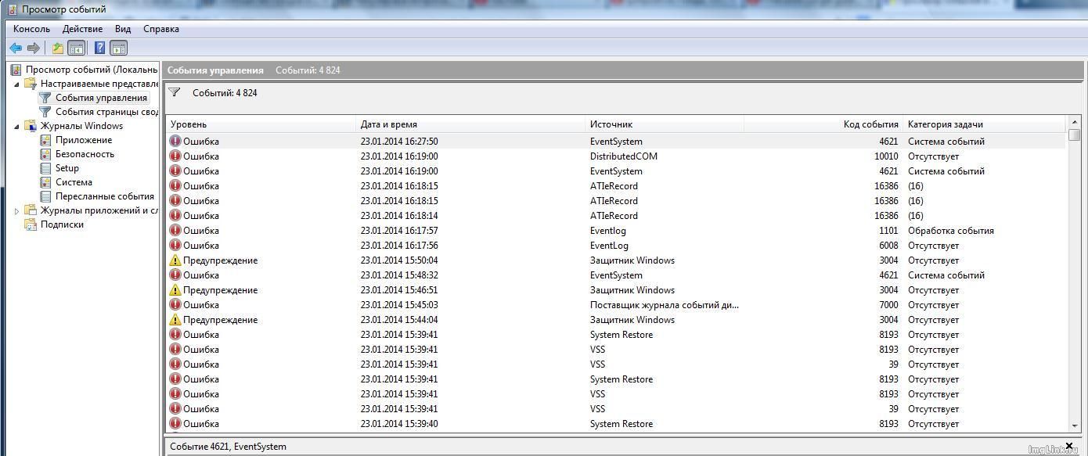Click source Поставщик журнала событий row
1088x456 pixels.
pyautogui.click(x=665, y=305)
